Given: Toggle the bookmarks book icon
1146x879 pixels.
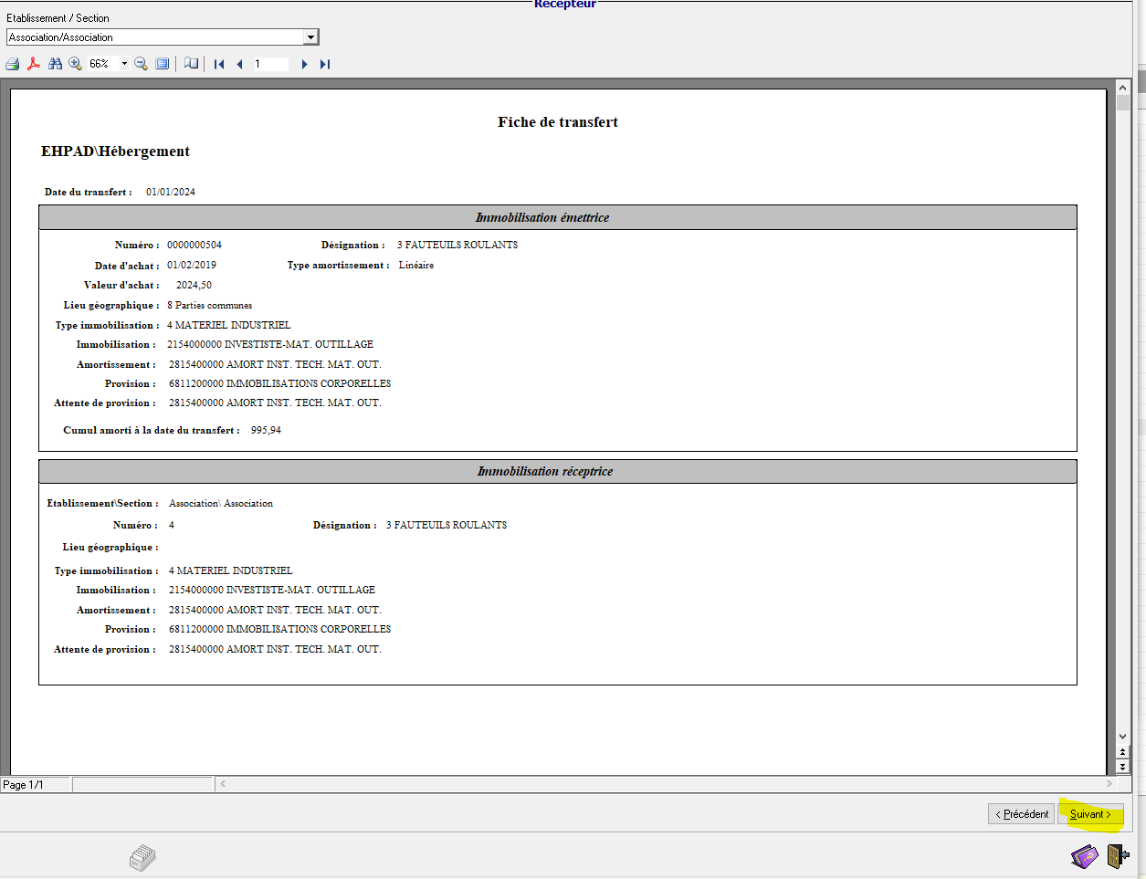Looking at the screenshot, I should point(191,64).
